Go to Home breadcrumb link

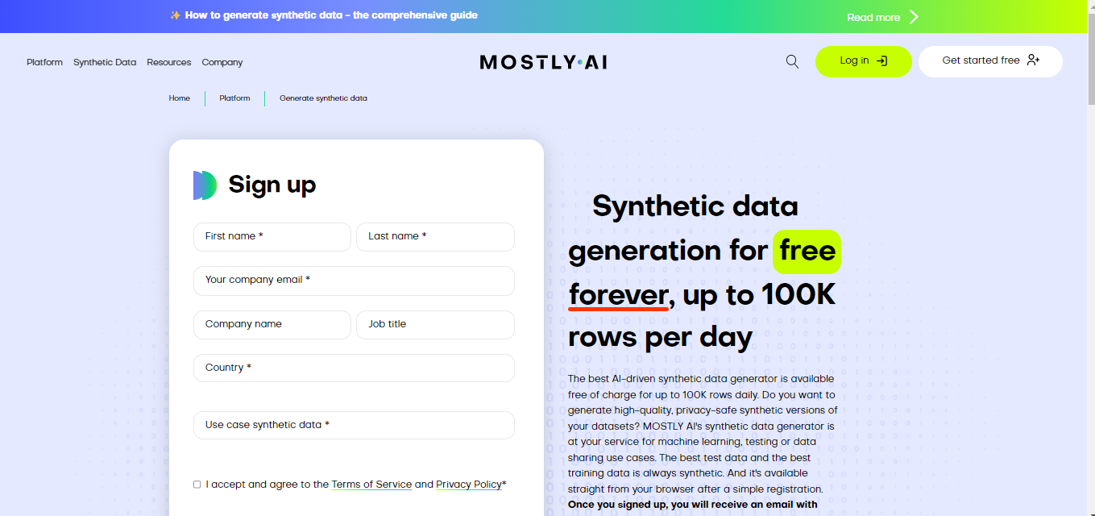(x=180, y=98)
